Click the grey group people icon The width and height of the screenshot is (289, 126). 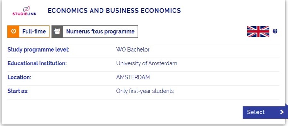coord(57,31)
